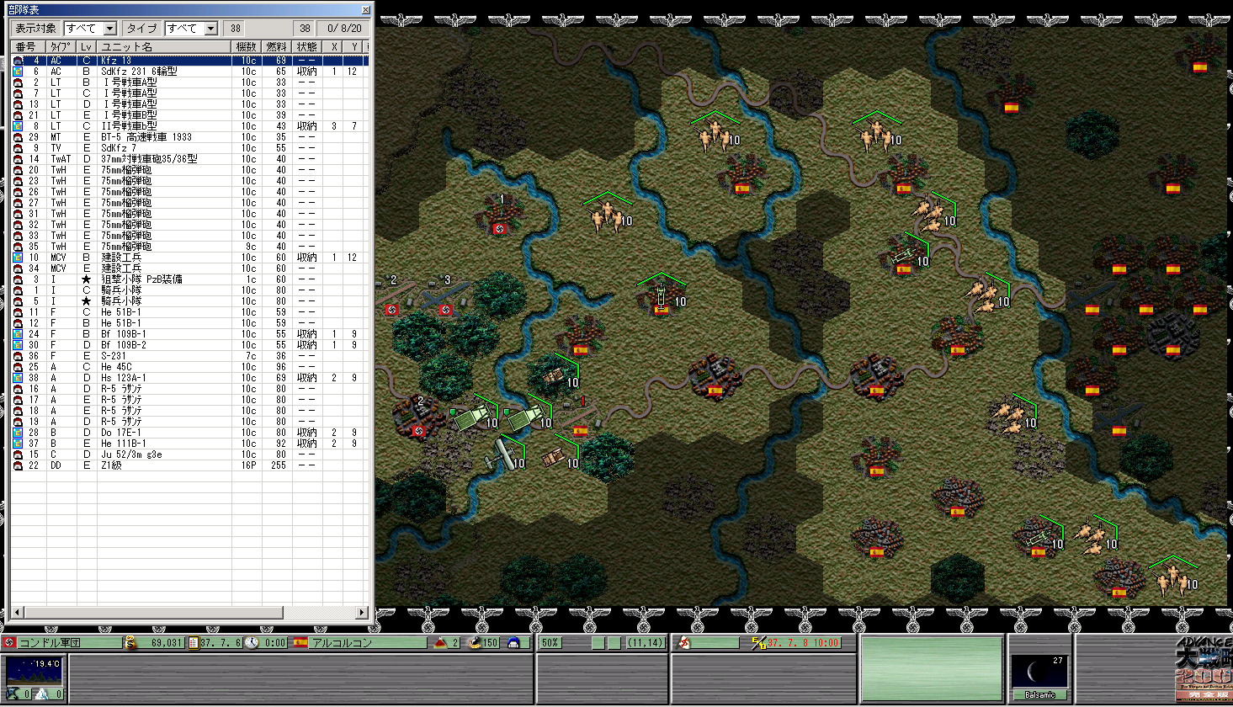Click the German airfield hex marked 3
1233x707 pixels.
(x=446, y=296)
